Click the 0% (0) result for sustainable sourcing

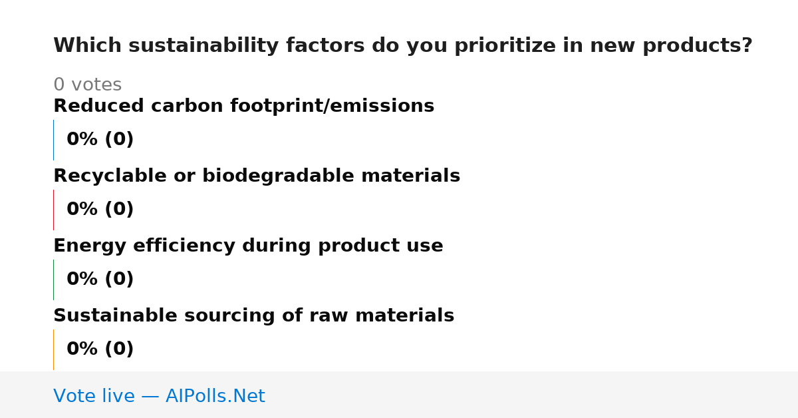[100, 349]
